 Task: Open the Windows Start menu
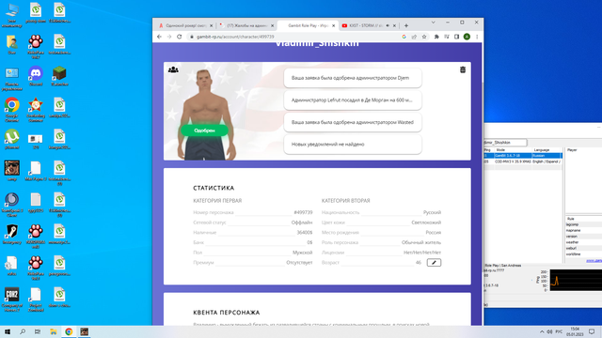[8, 331]
